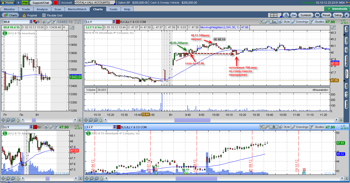Screen dimensions: 350x183
Task: Toggle the chart scale icon below 47.90 price
Action: [x=333, y=27]
